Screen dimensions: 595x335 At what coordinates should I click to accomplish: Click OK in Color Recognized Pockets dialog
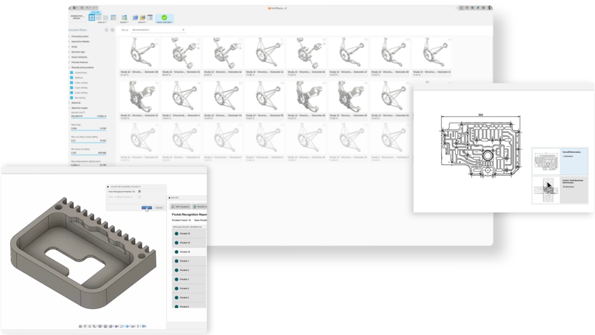[146, 208]
